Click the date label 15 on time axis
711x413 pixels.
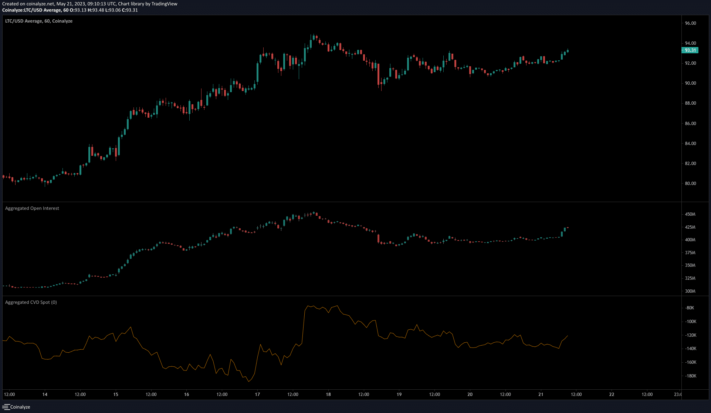116,394
